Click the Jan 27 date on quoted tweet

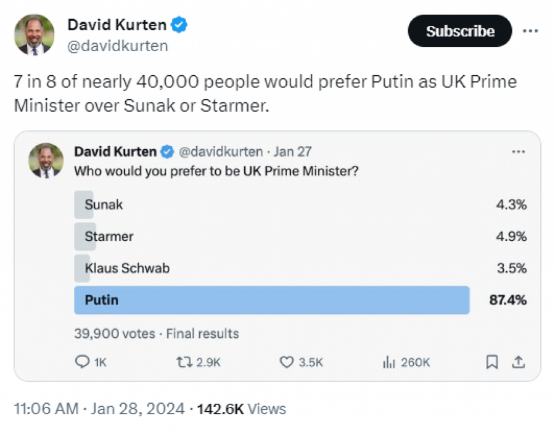tap(293, 152)
